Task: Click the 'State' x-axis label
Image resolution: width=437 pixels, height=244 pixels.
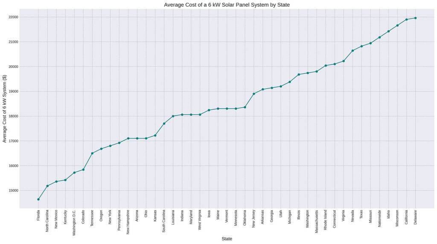Action: (x=227, y=239)
